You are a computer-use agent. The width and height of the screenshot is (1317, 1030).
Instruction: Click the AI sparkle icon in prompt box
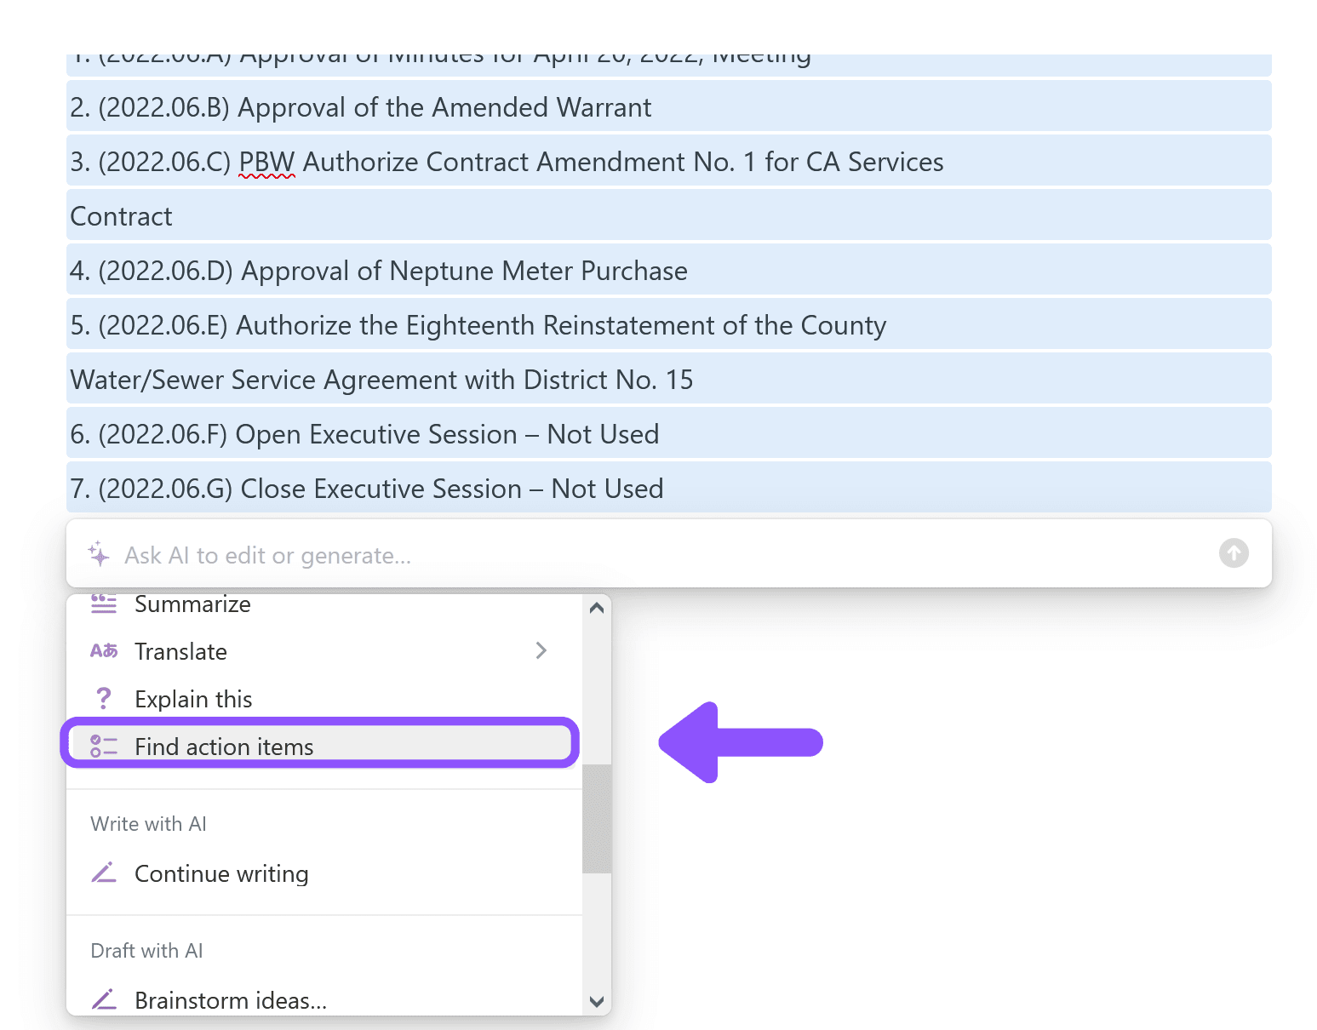pyautogui.click(x=99, y=553)
